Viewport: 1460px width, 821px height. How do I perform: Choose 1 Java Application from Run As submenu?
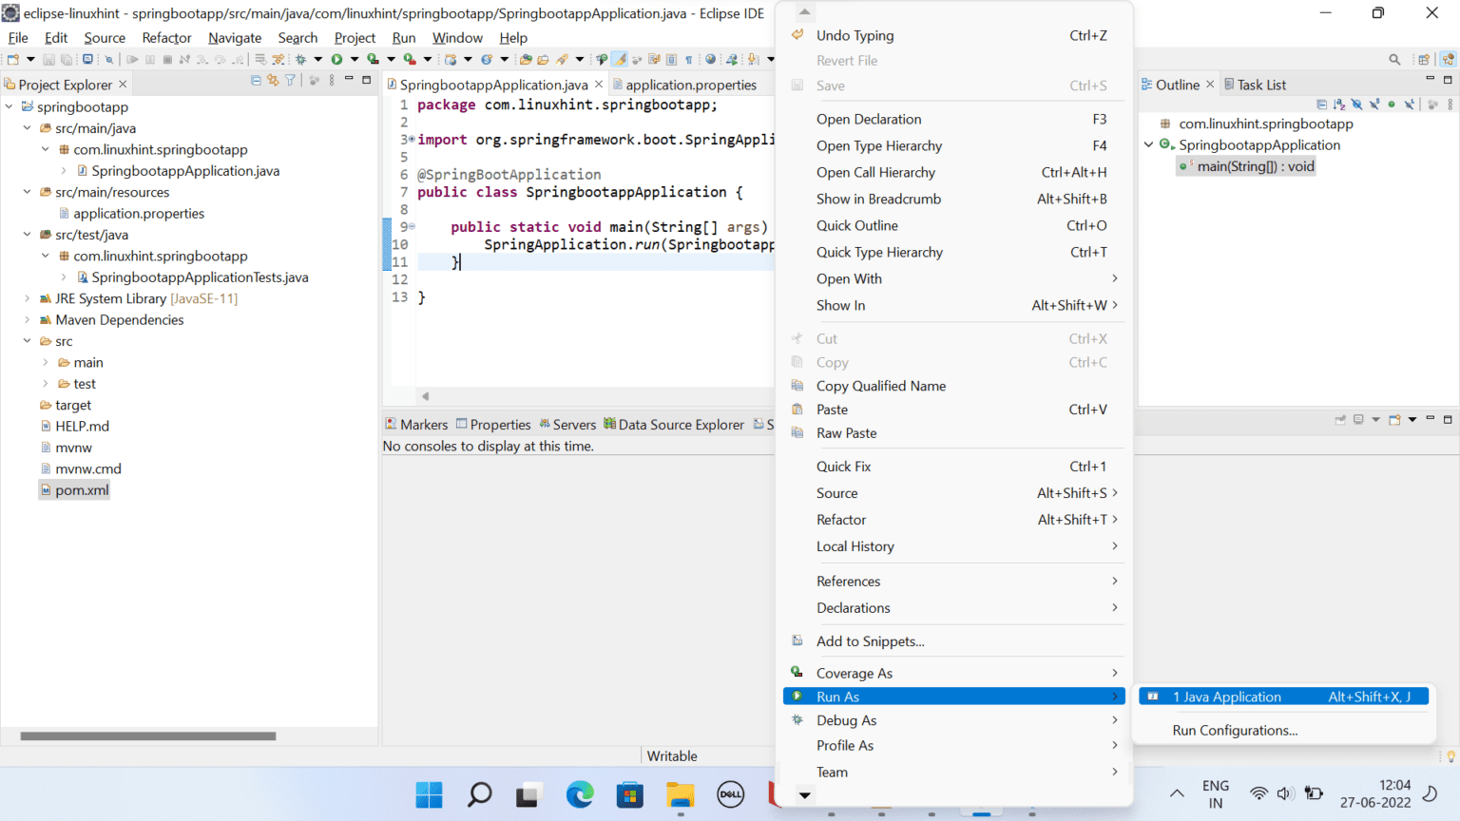1284,697
